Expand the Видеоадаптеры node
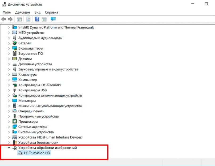Viewport: 215px width, 166px height. [x=9, y=48]
